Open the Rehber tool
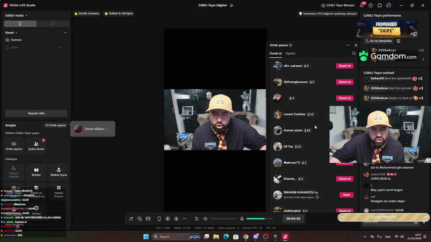Viewport: 431px width, 242px height. point(36,172)
